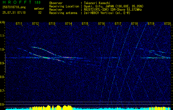173x110 pixels.
Task: Click the 0716 time marker
Action: 101,24
